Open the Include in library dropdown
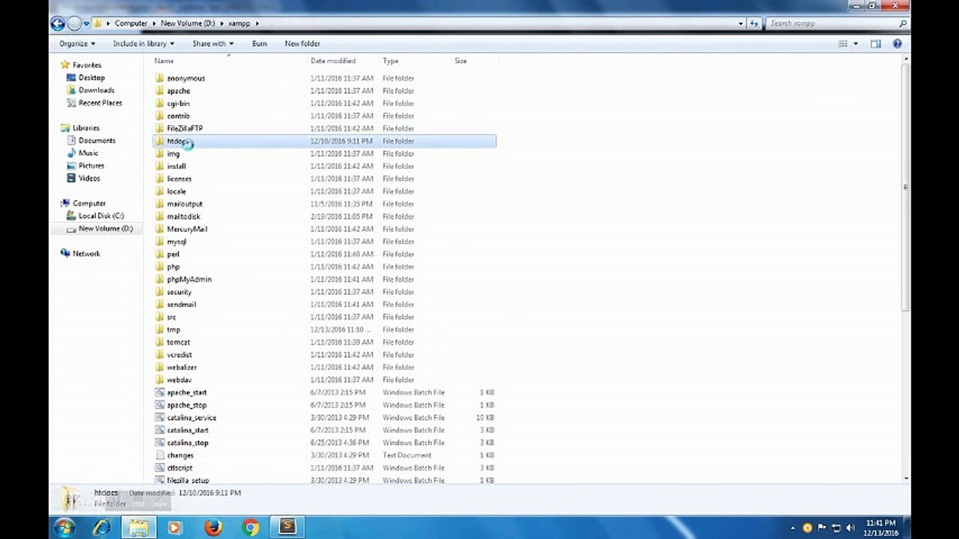Image resolution: width=959 pixels, height=539 pixels. (144, 44)
